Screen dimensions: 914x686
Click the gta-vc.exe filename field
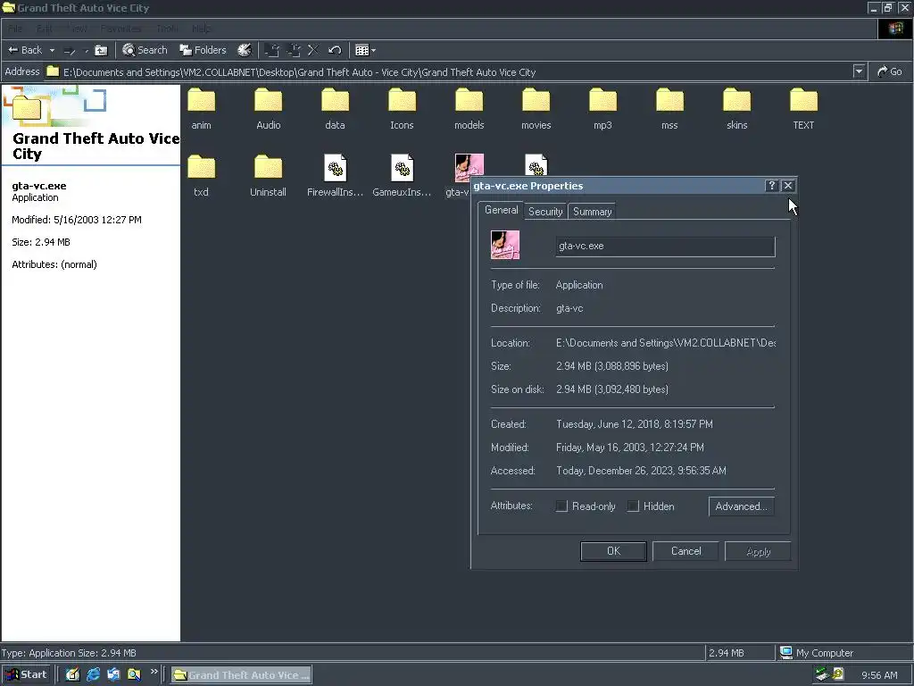(x=665, y=247)
